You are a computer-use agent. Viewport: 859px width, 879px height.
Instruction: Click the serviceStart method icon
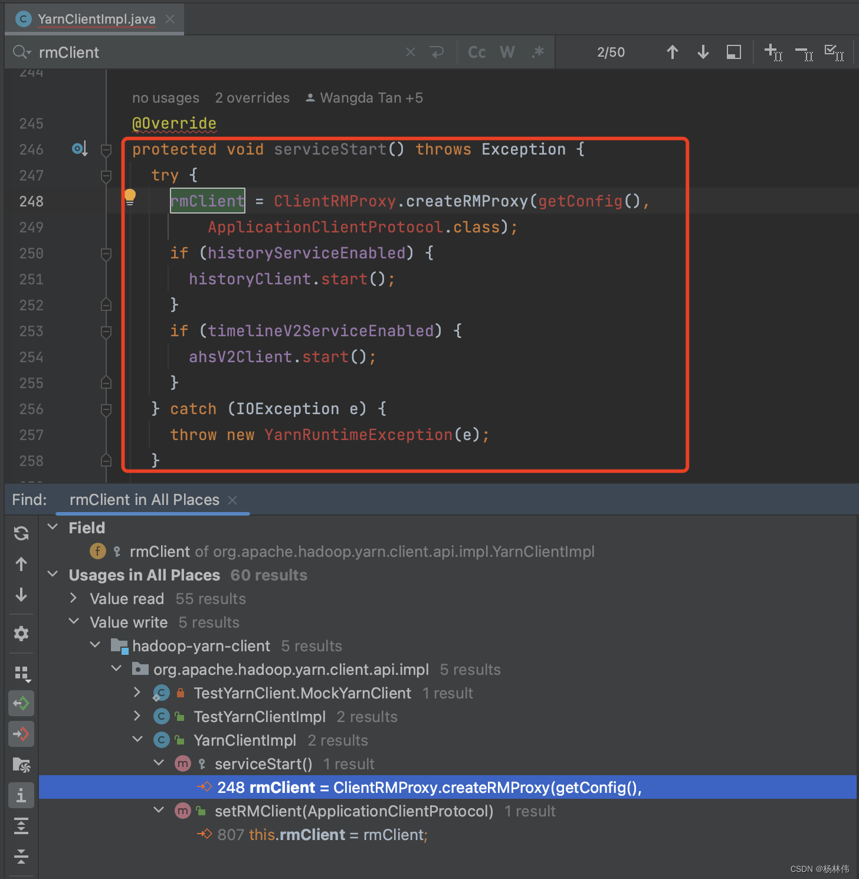pos(183,764)
